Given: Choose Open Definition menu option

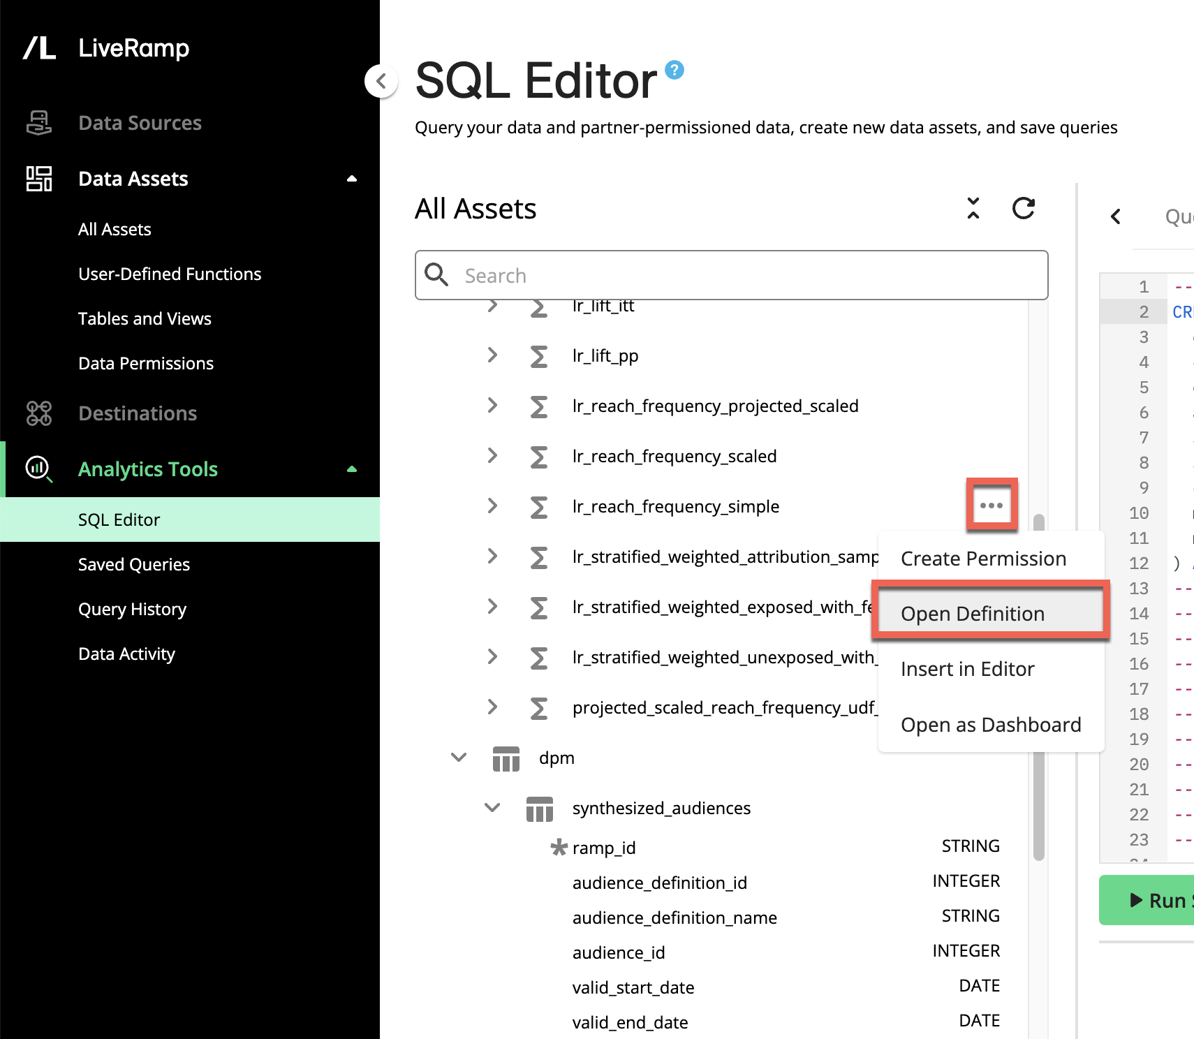Looking at the screenshot, I should coord(991,613).
